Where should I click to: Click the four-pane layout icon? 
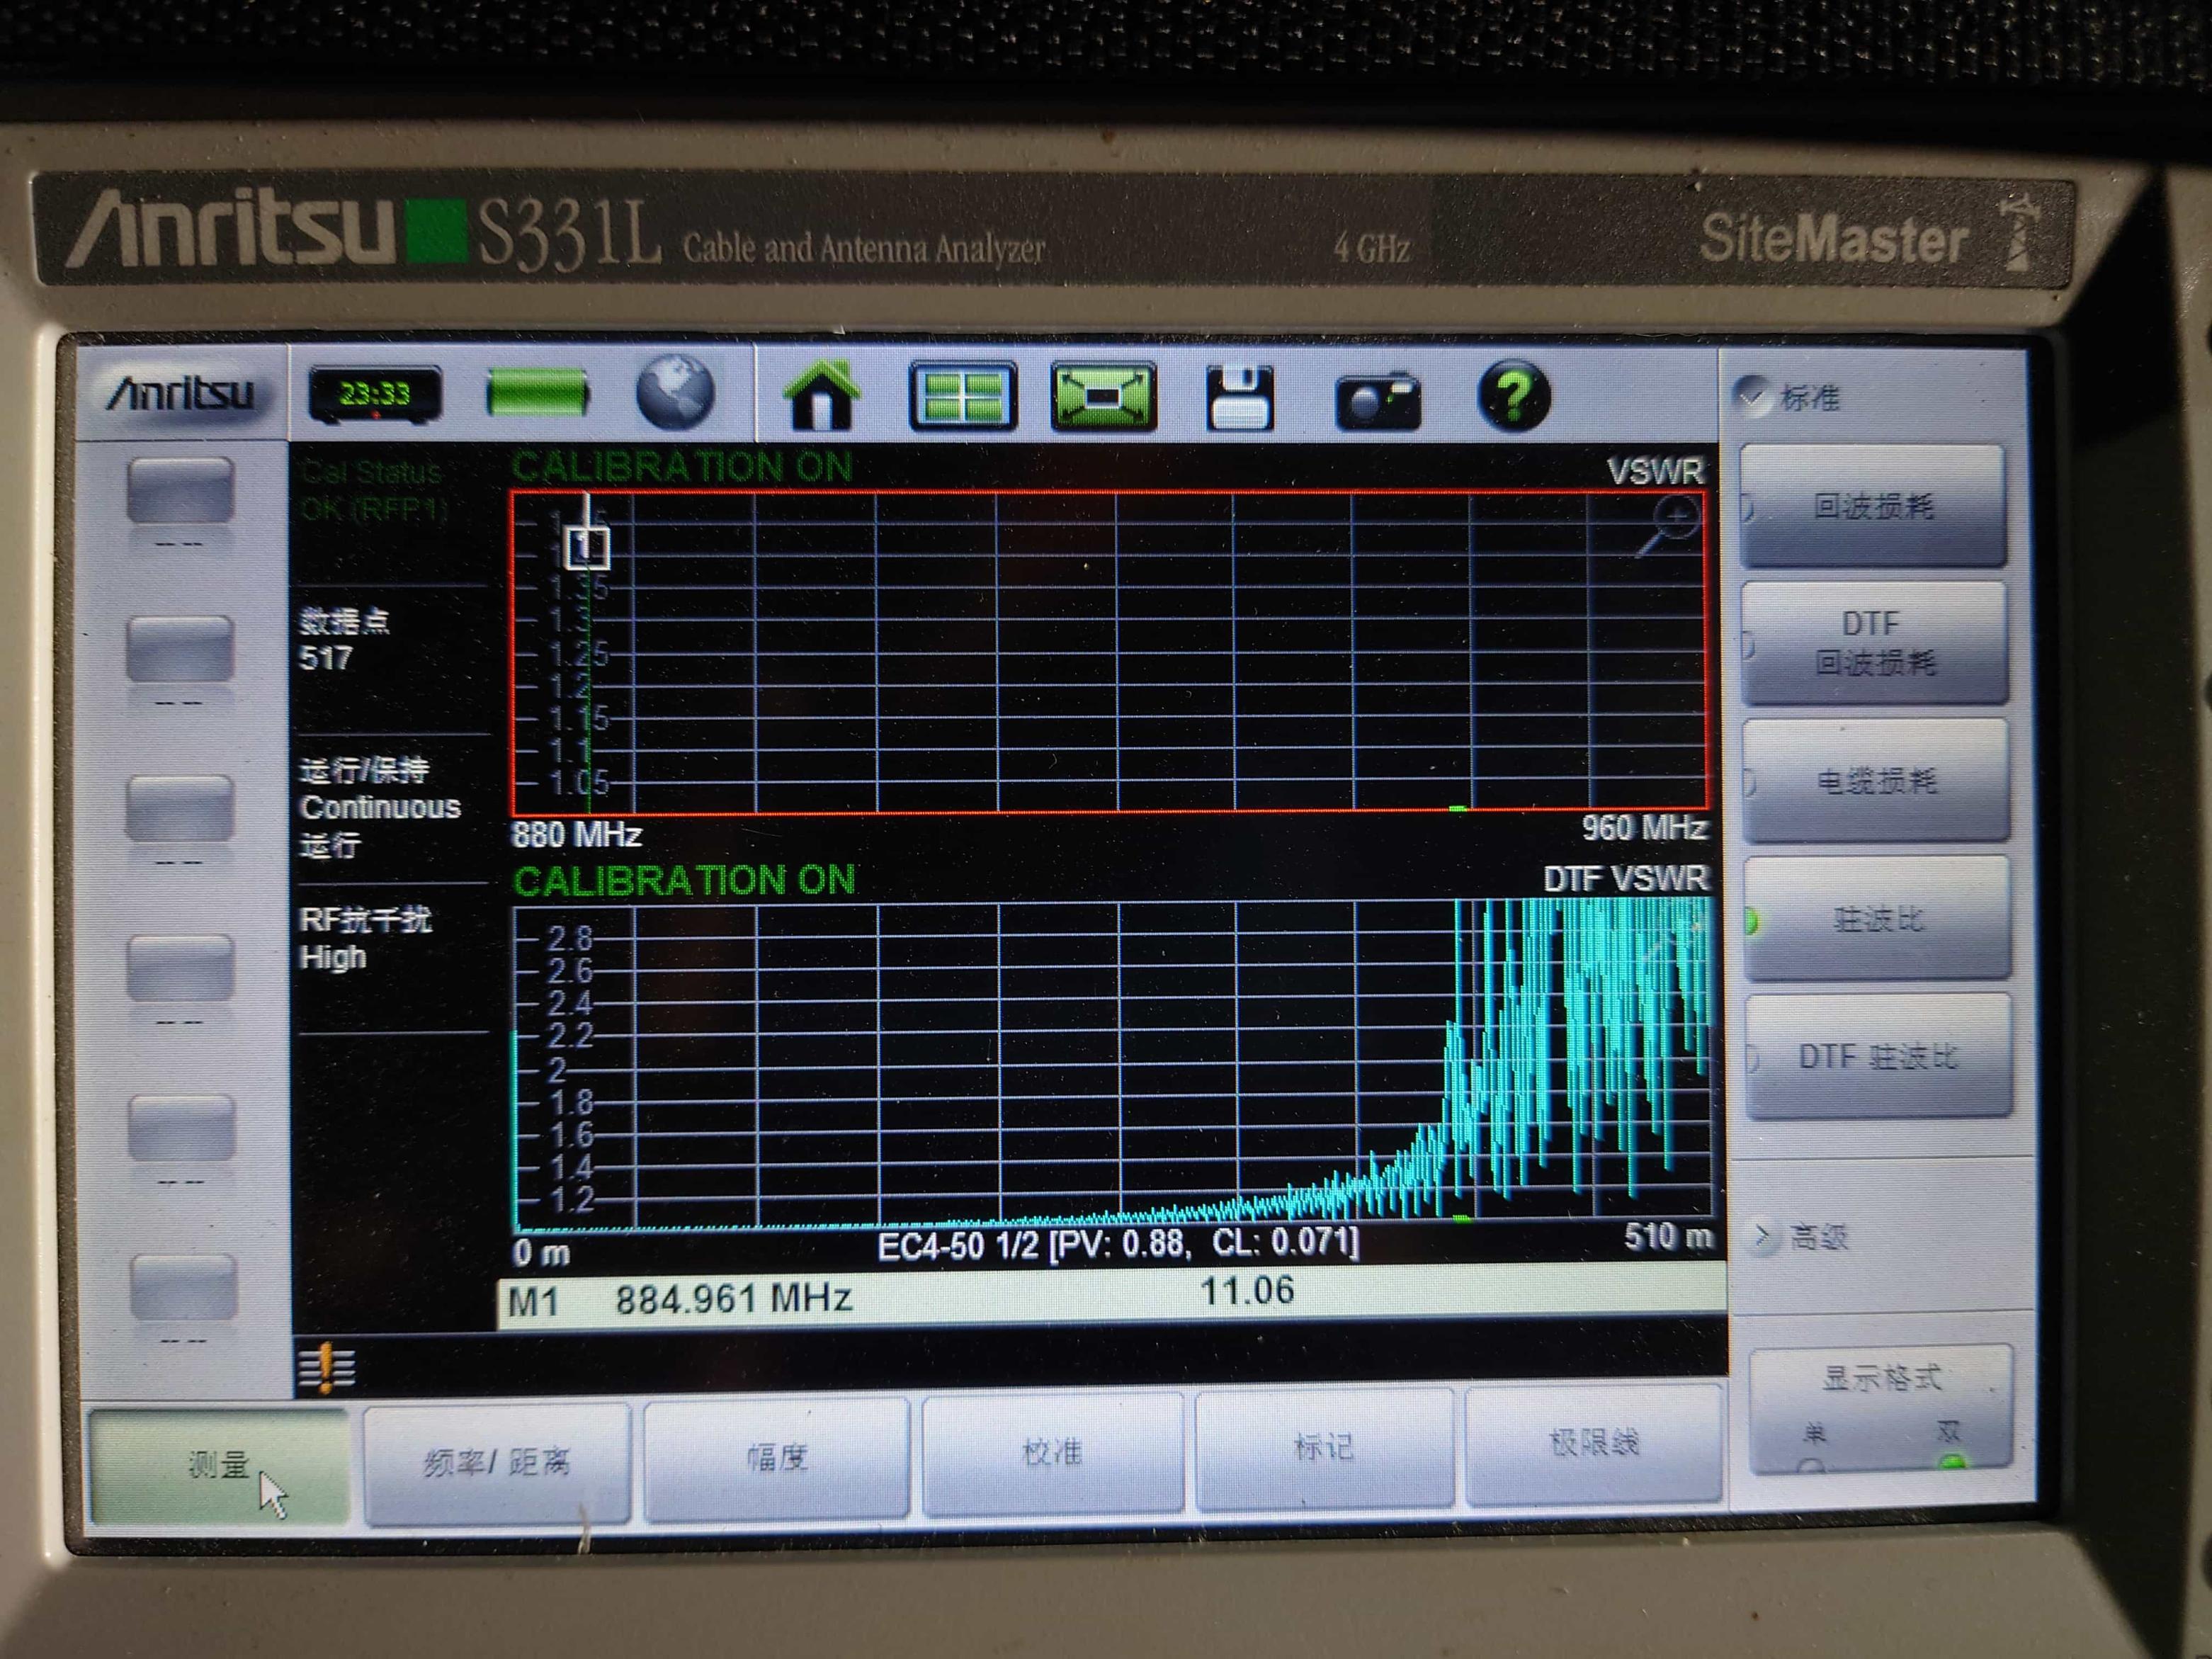coord(962,397)
